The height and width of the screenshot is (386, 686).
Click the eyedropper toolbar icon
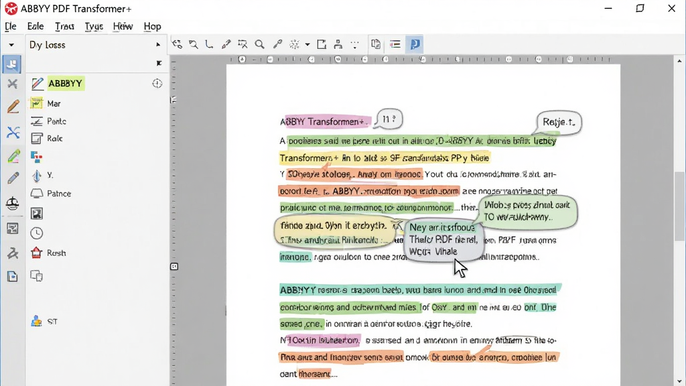pos(277,44)
